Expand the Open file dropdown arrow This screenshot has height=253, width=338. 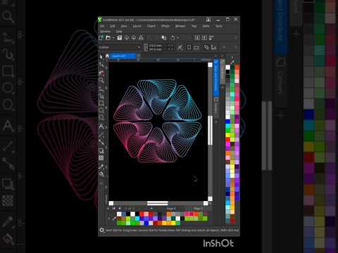point(113,38)
